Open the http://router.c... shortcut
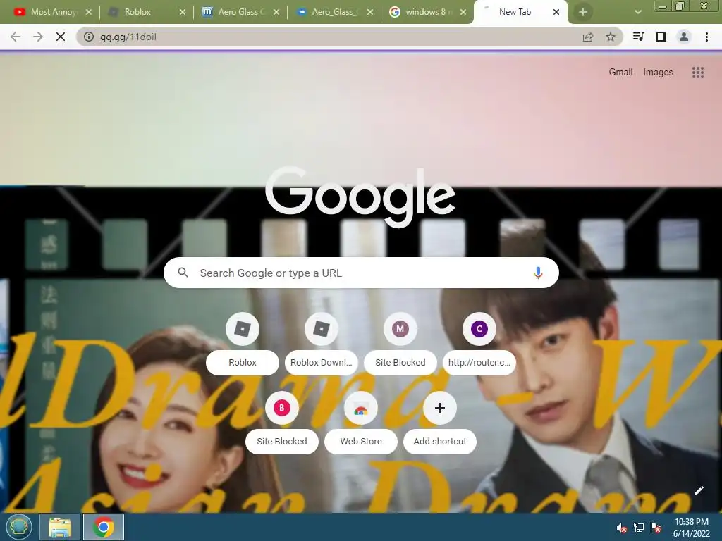The width and height of the screenshot is (722, 541). tap(479, 343)
